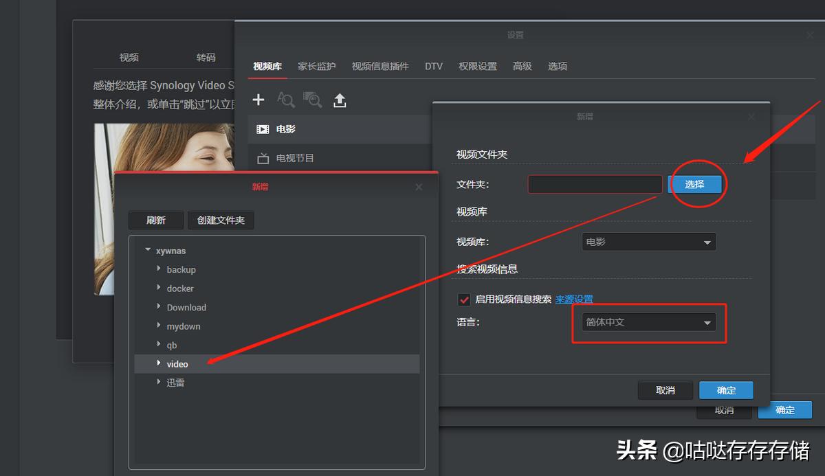Click the movie clapperboard icon beside 电影

coord(263,128)
